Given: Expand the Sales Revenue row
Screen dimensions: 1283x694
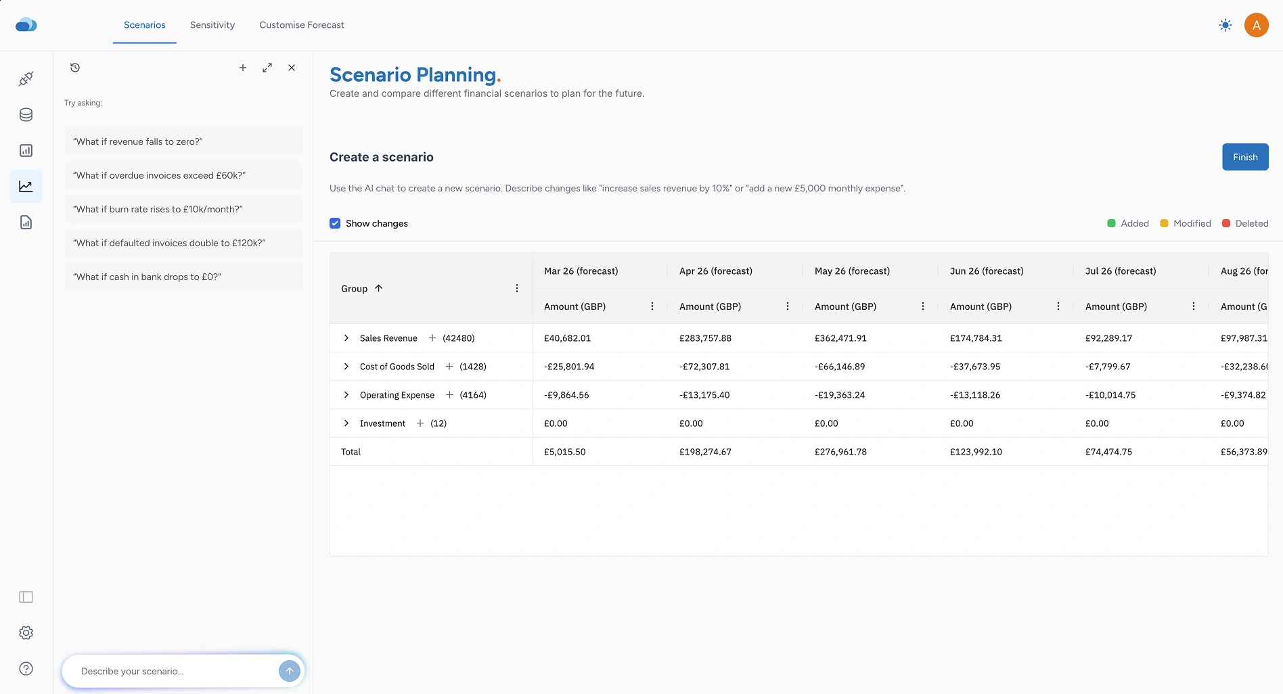Looking at the screenshot, I should 346,338.
